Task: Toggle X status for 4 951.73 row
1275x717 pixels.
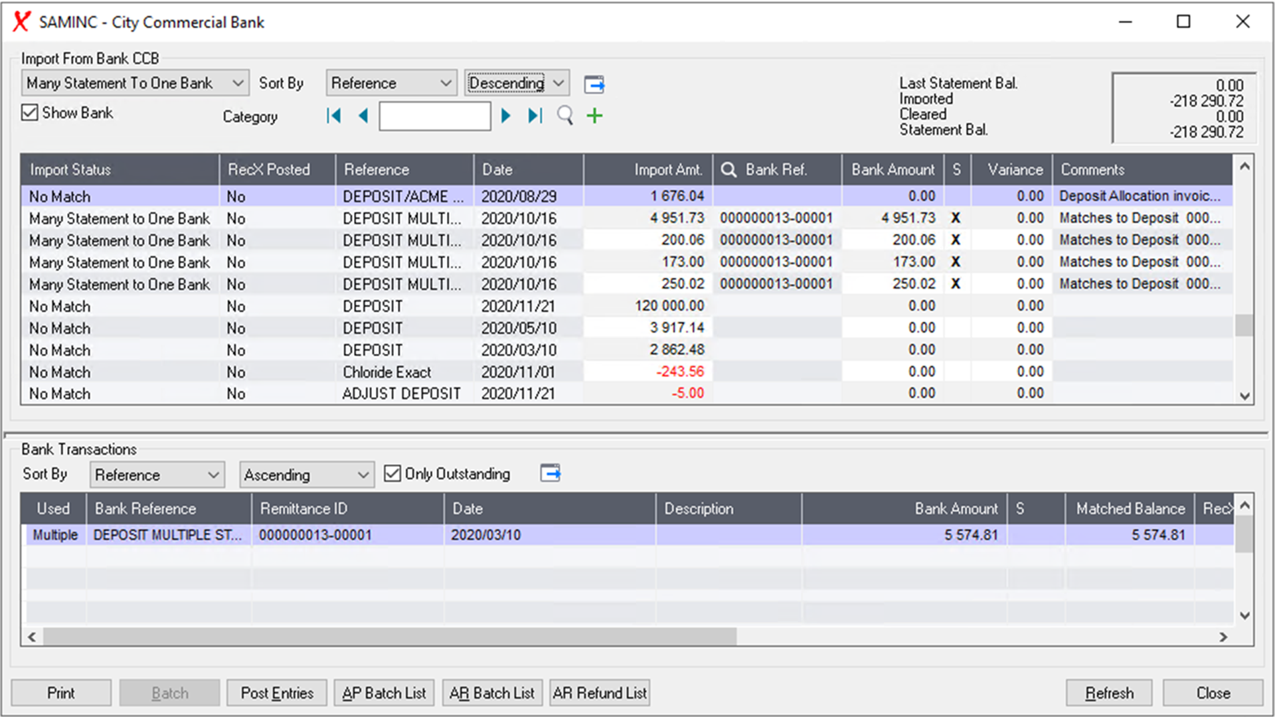Action: click(956, 218)
